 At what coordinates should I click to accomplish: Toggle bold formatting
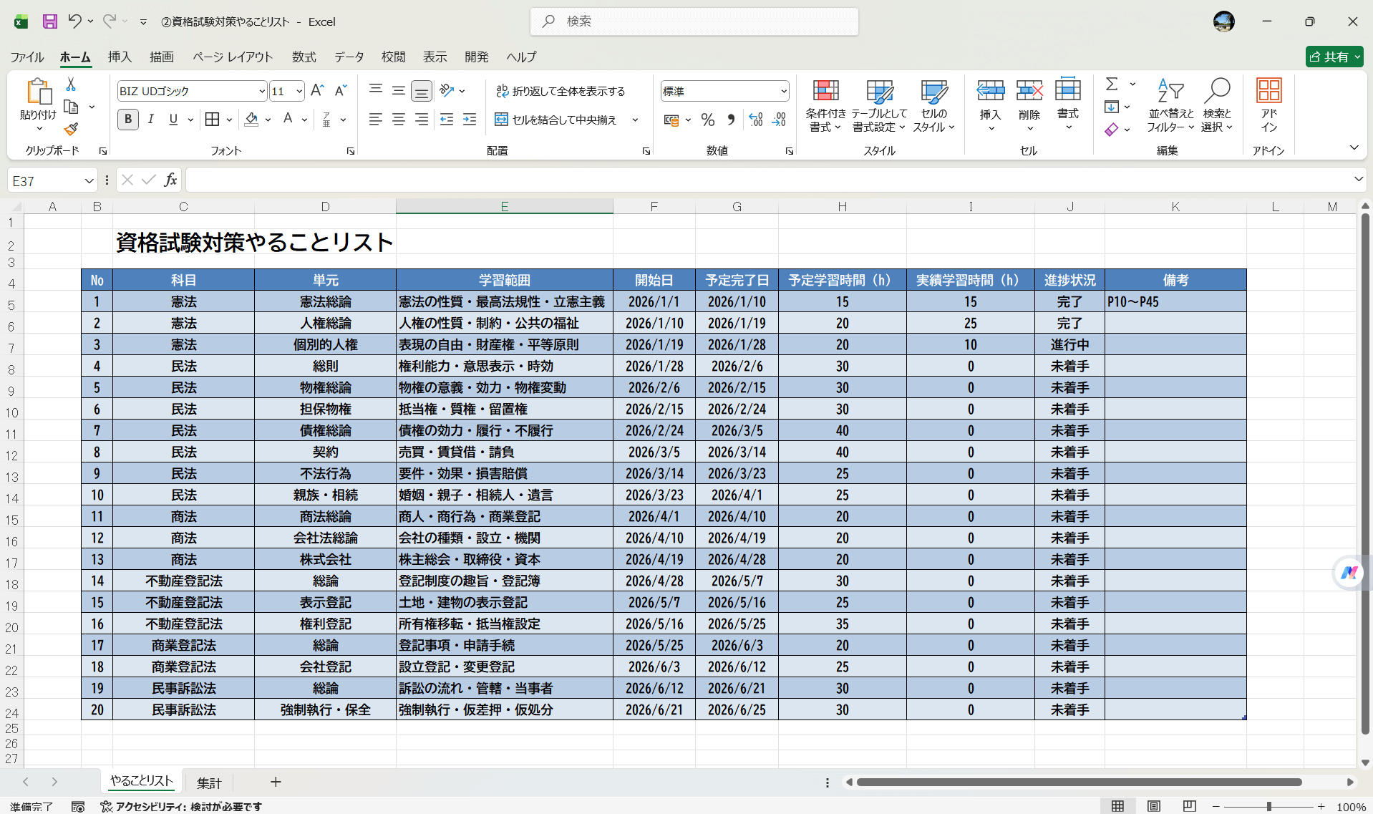(x=127, y=119)
